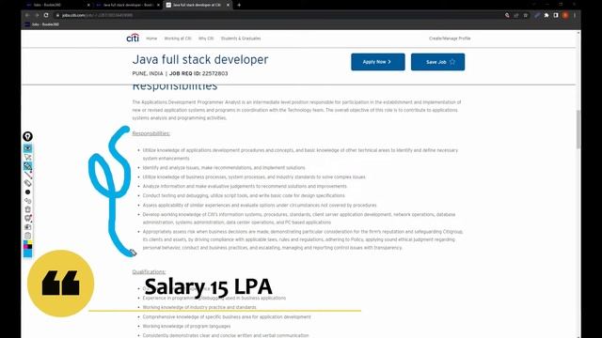The image size is (602, 338).
Task: Open the Working at Citi menu
Action: (178, 38)
